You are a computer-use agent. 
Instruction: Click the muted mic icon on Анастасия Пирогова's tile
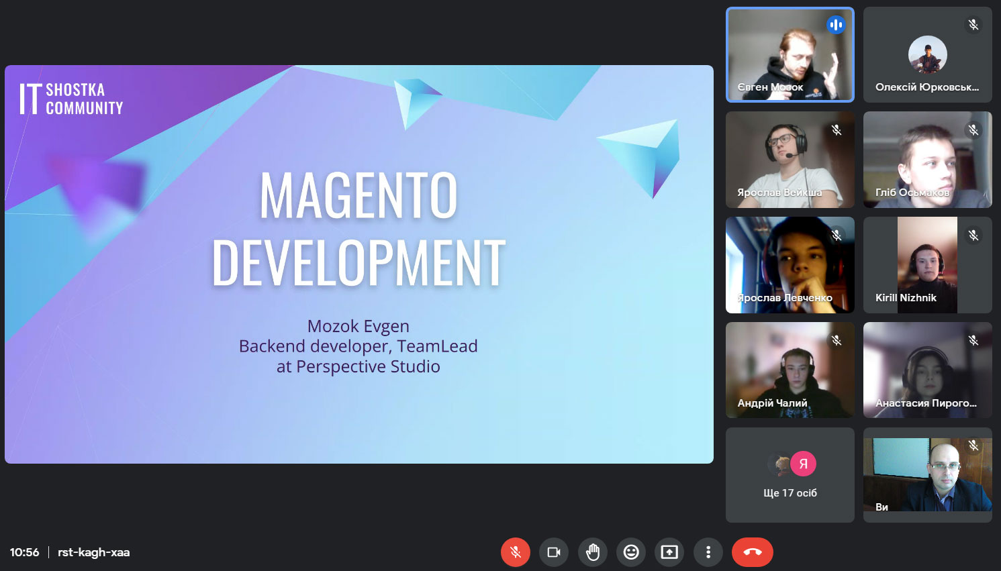(973, 341)
